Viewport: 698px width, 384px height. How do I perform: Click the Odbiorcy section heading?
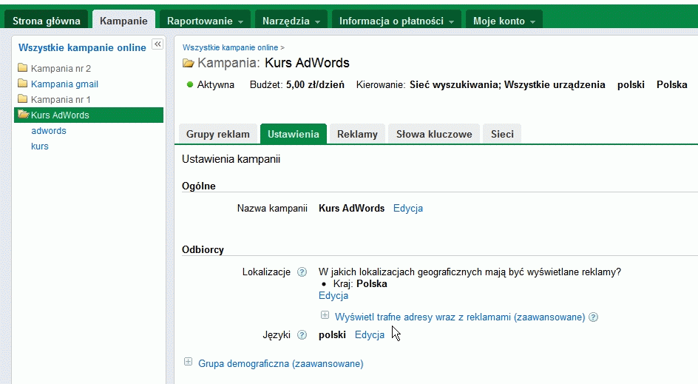pos(203,249)
